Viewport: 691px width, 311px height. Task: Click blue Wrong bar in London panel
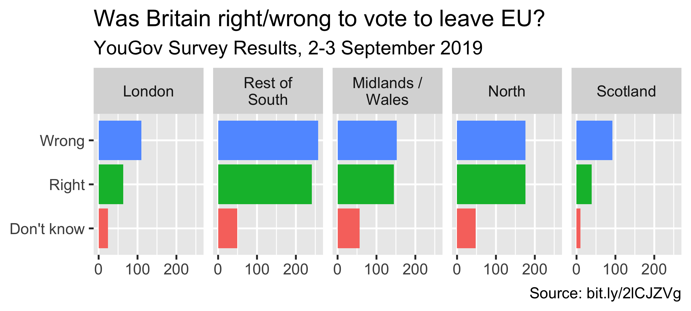tap(120, 140)
